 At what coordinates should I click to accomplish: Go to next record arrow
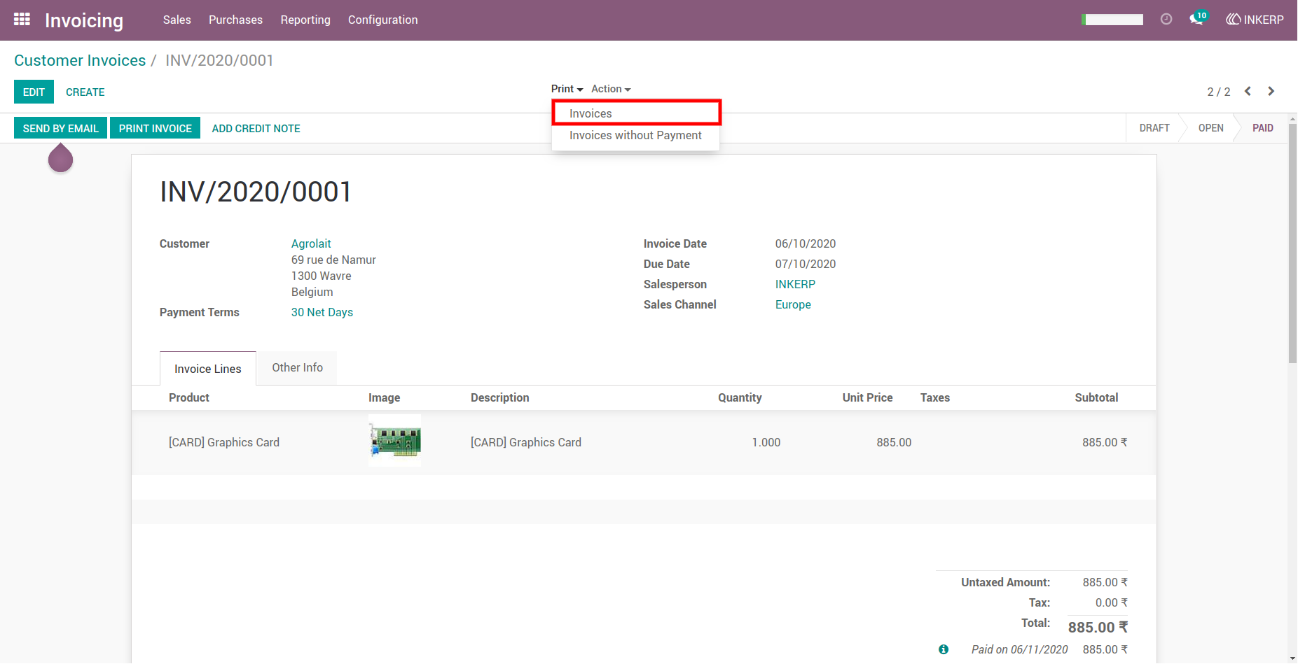(1271, 92)
